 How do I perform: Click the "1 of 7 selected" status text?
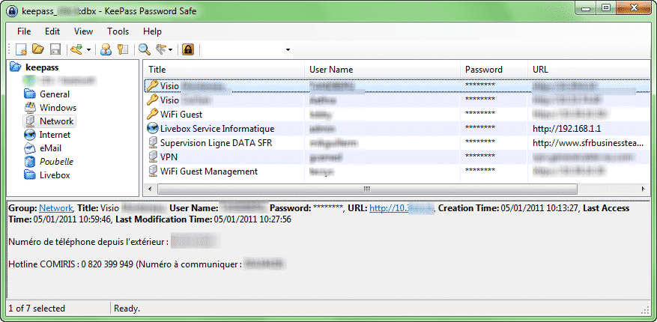37,309
